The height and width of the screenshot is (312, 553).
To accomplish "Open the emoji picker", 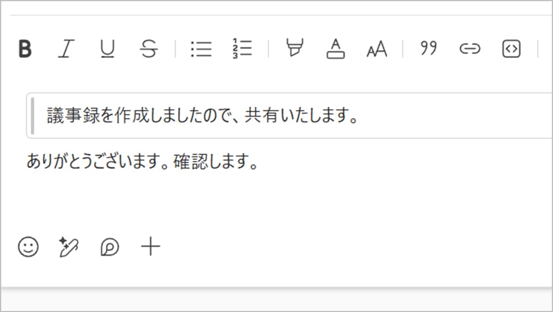I will pos(28,247).
